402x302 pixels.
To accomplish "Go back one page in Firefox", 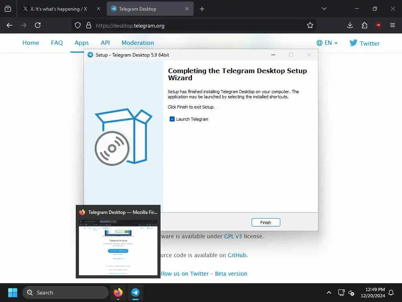I will pos(9,26).
